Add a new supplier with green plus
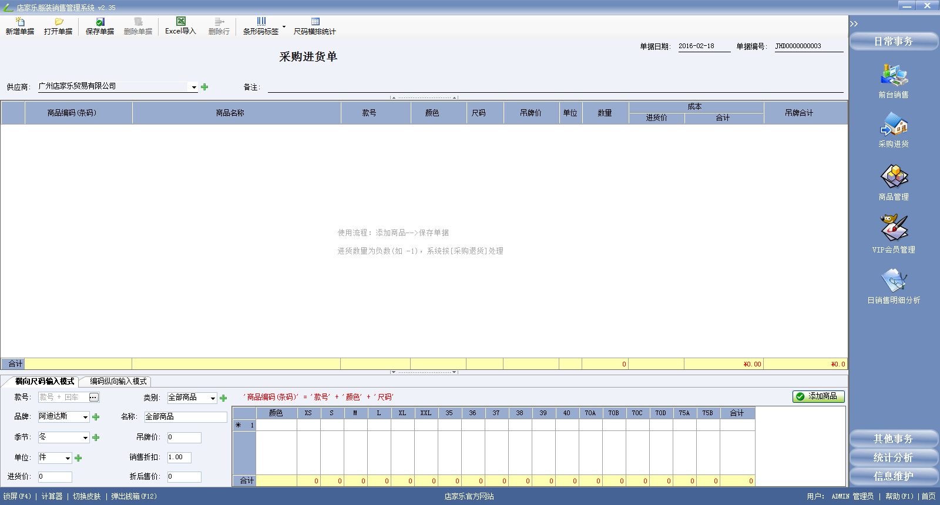Viewport: 940px width, 505px height. pos(204,87)
